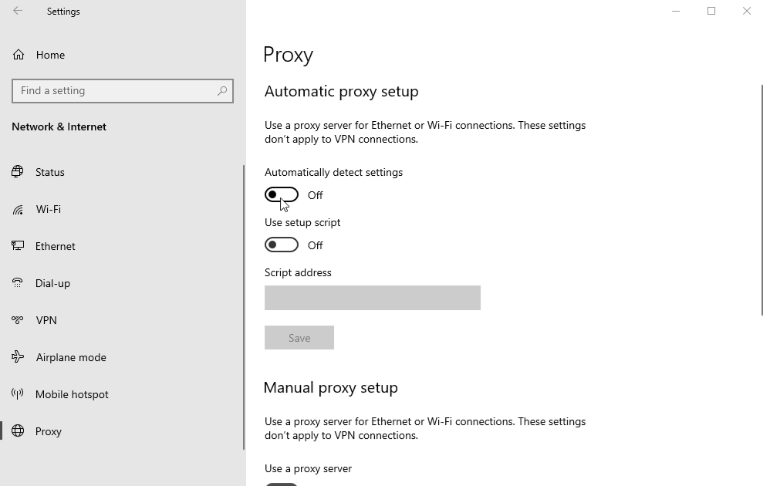
Task: Enable Automatically detect settings toggle
Action: 282,195
